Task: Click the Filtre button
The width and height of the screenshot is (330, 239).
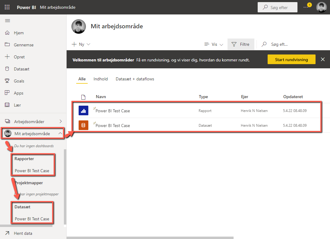Action: [x=241, y=44]
